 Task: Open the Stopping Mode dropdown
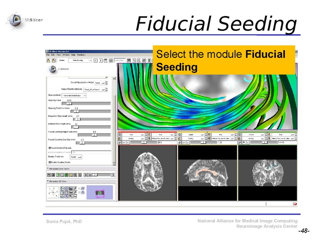tap(74, 96)
